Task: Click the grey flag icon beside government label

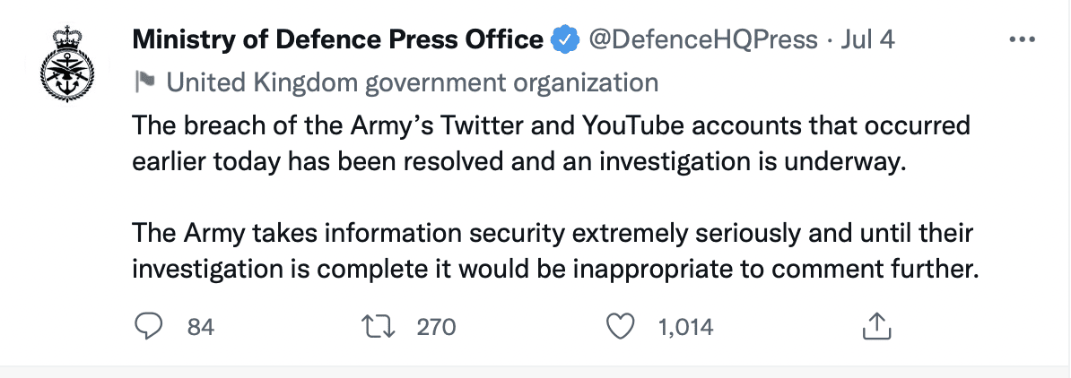Action: pyautogui.click(x=144, y=82)
